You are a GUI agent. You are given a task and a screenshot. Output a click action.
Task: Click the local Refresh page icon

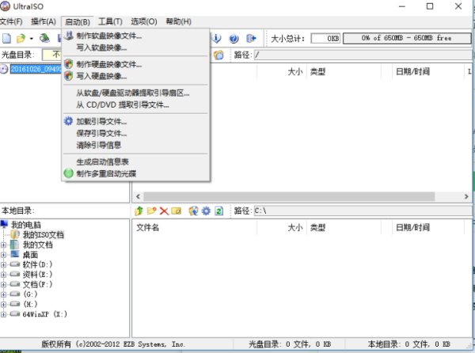[218, 211]
